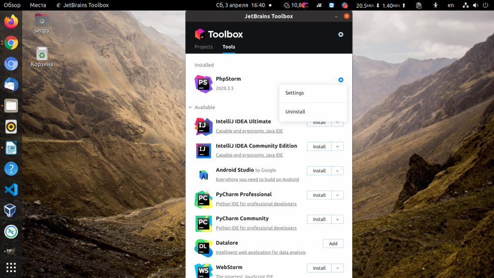Open Visual Studio Code from dock
Image resolution: width=494 pixels, height=278 pixels.
11,190
